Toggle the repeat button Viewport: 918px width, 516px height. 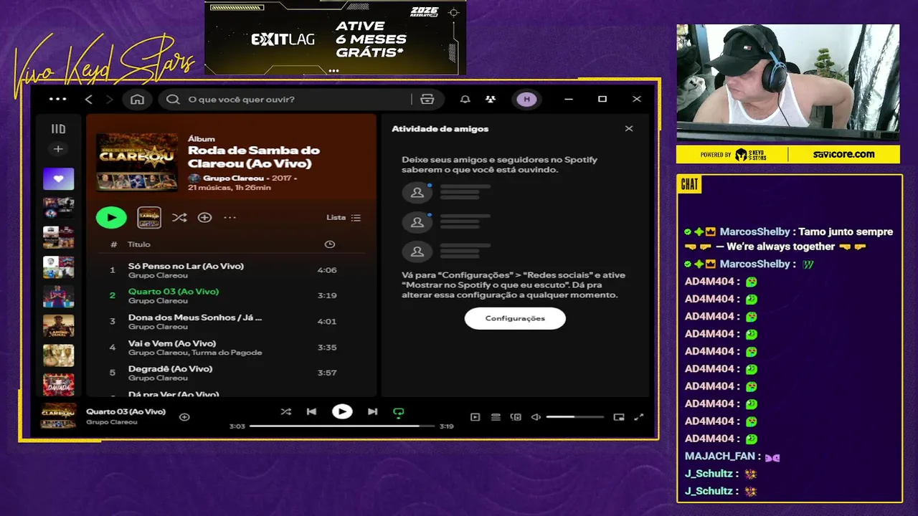tap(399, 412)
